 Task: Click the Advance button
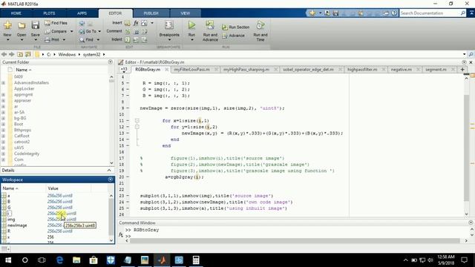(x=234, y=36)
